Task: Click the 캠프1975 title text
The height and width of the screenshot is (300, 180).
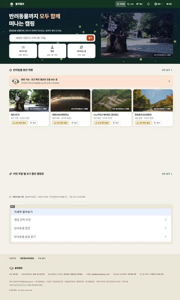Action: (15, 115)
